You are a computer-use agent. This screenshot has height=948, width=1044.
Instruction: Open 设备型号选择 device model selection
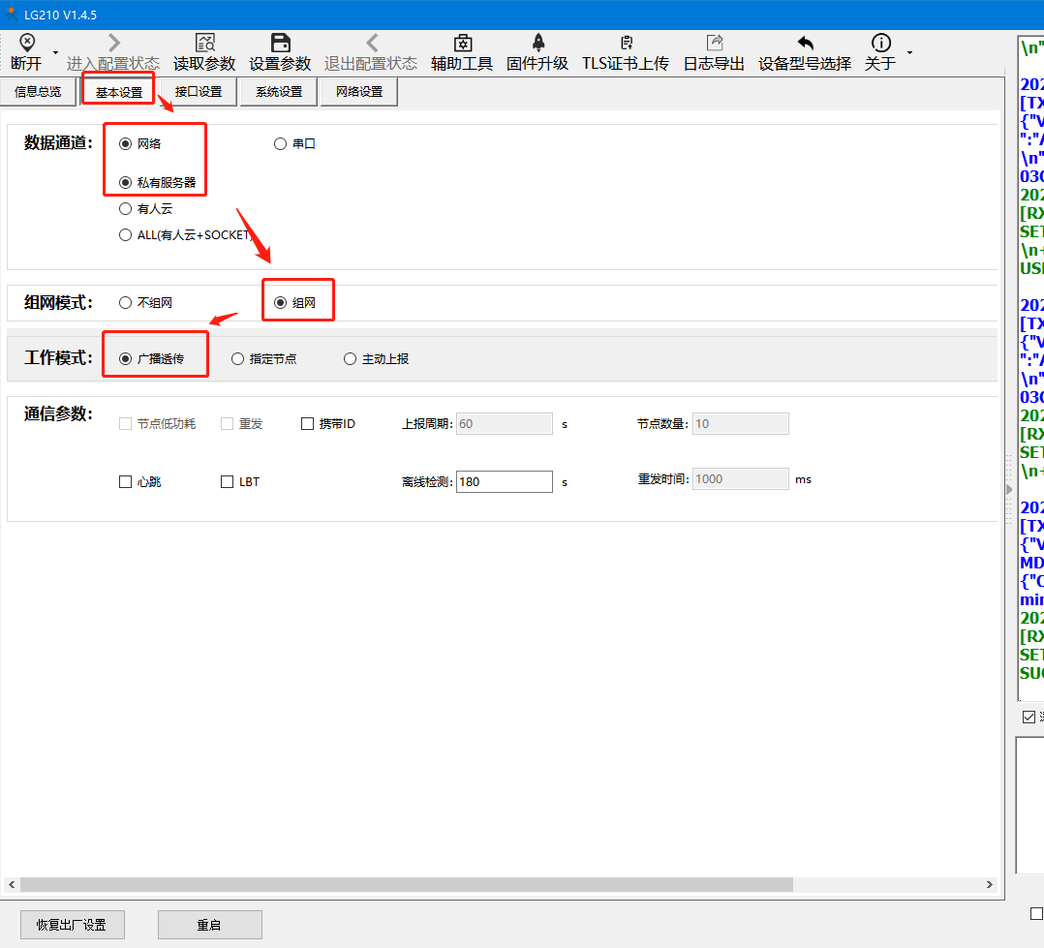tap(805, 44)
